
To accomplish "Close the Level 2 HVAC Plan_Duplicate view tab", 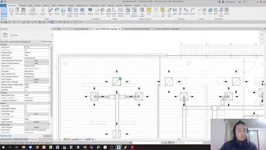I will (119, 29).
